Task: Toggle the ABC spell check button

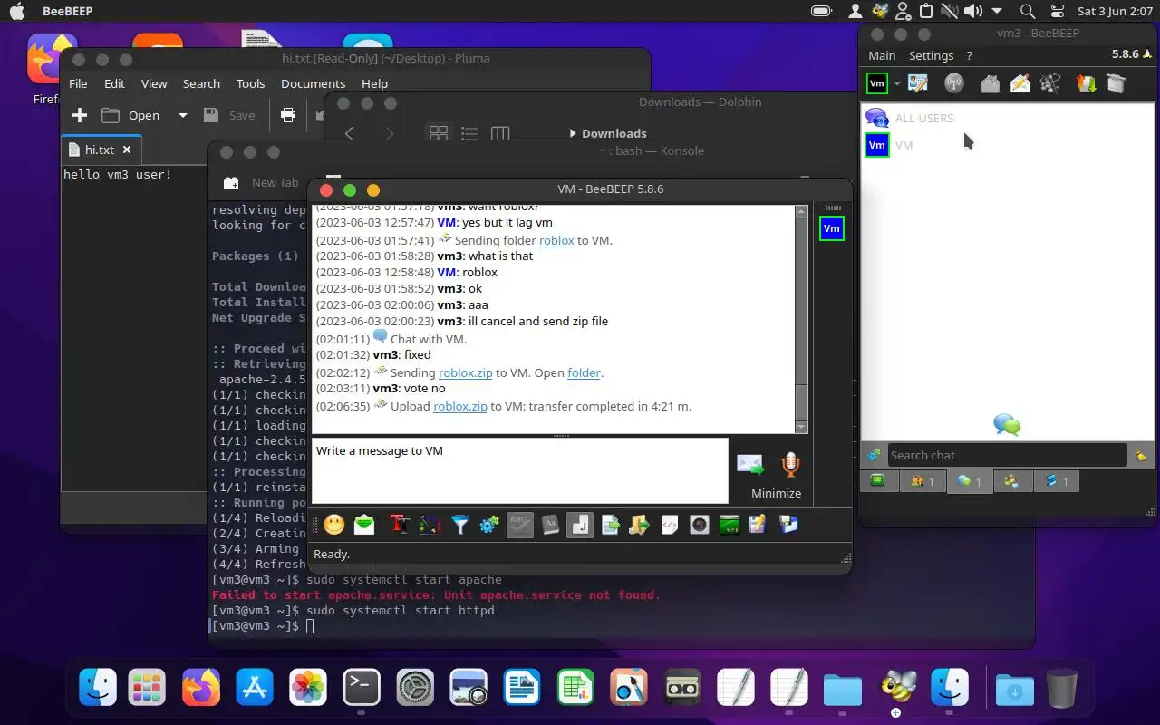Action: click(520, 525)
